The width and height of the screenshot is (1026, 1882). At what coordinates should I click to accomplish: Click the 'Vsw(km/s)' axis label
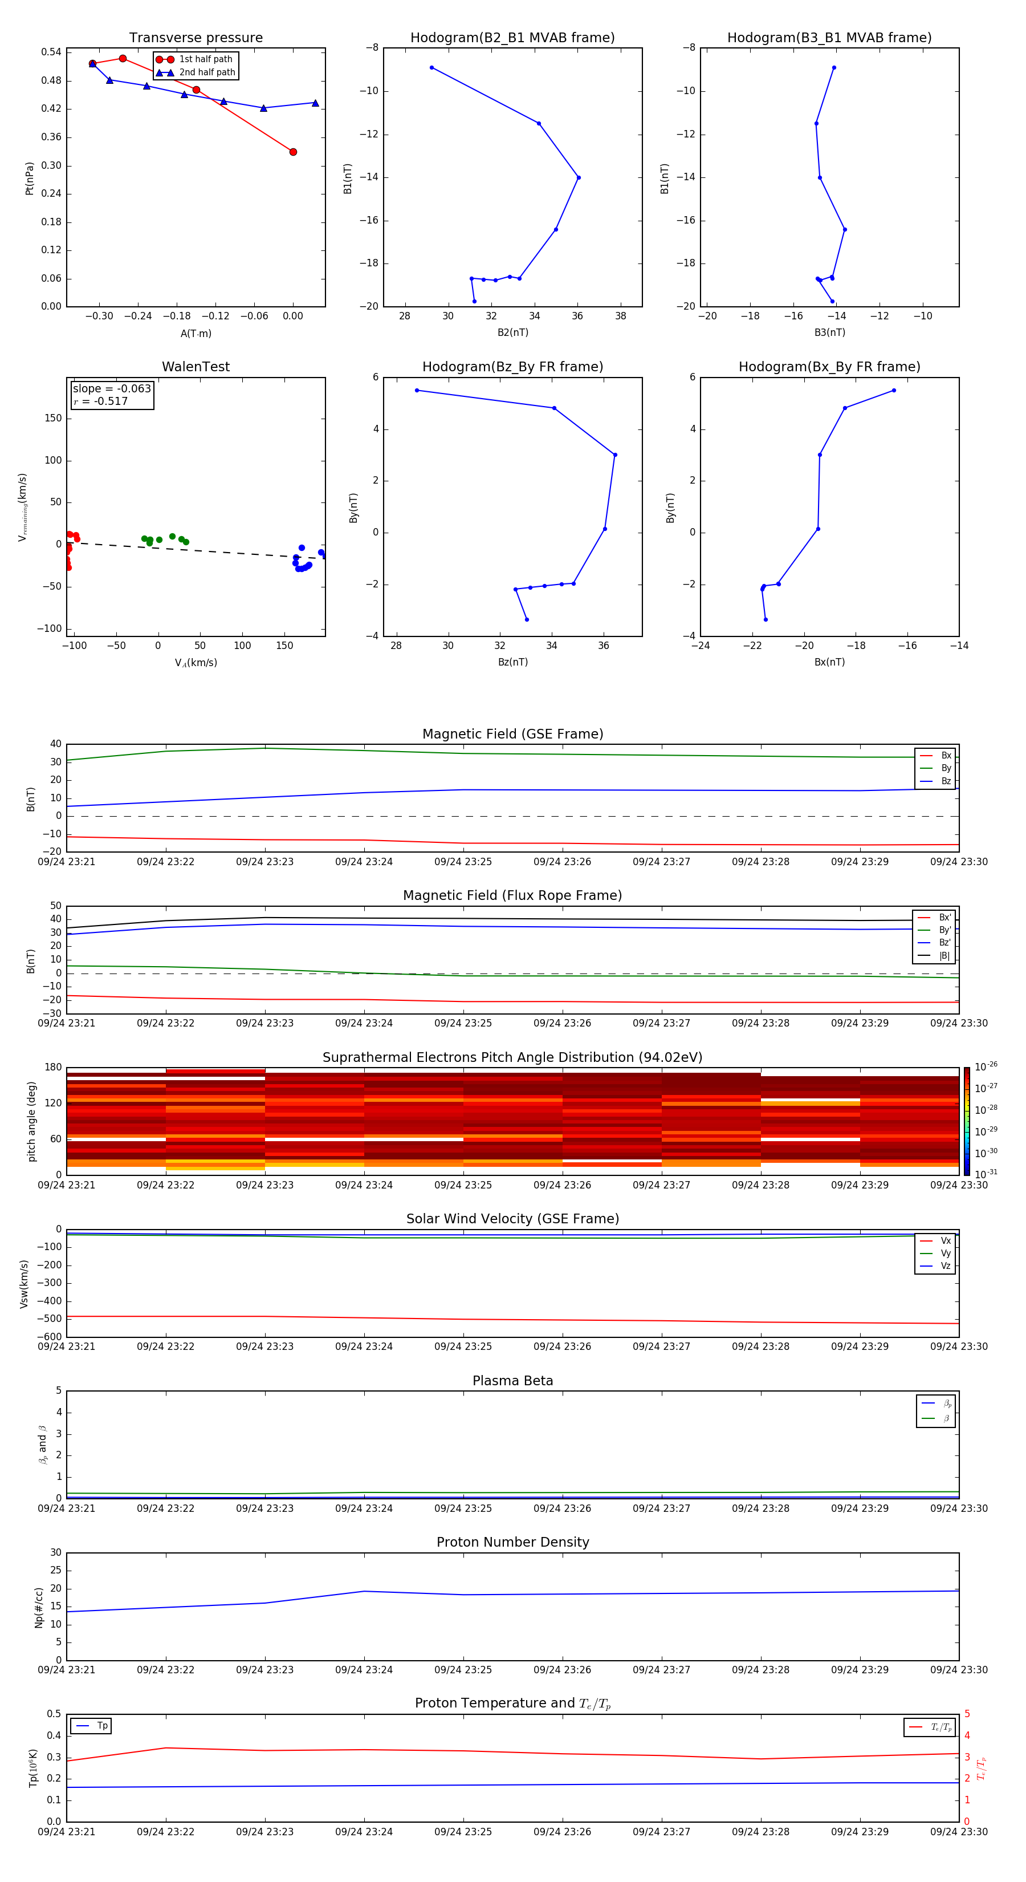24,1284
